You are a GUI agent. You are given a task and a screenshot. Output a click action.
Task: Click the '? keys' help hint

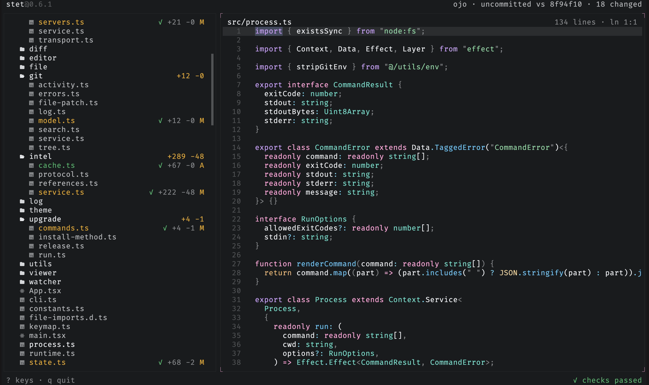tap(20, 380)
